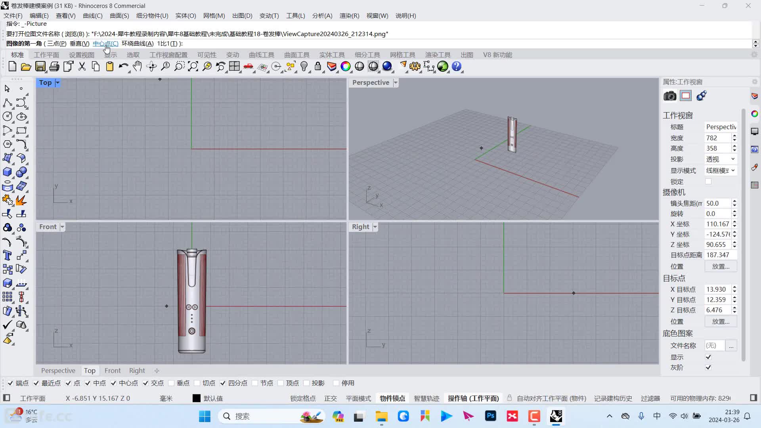Click the black 默认值 layer color swatch
This screenshot has height=428, width=761.
point(196,398)
